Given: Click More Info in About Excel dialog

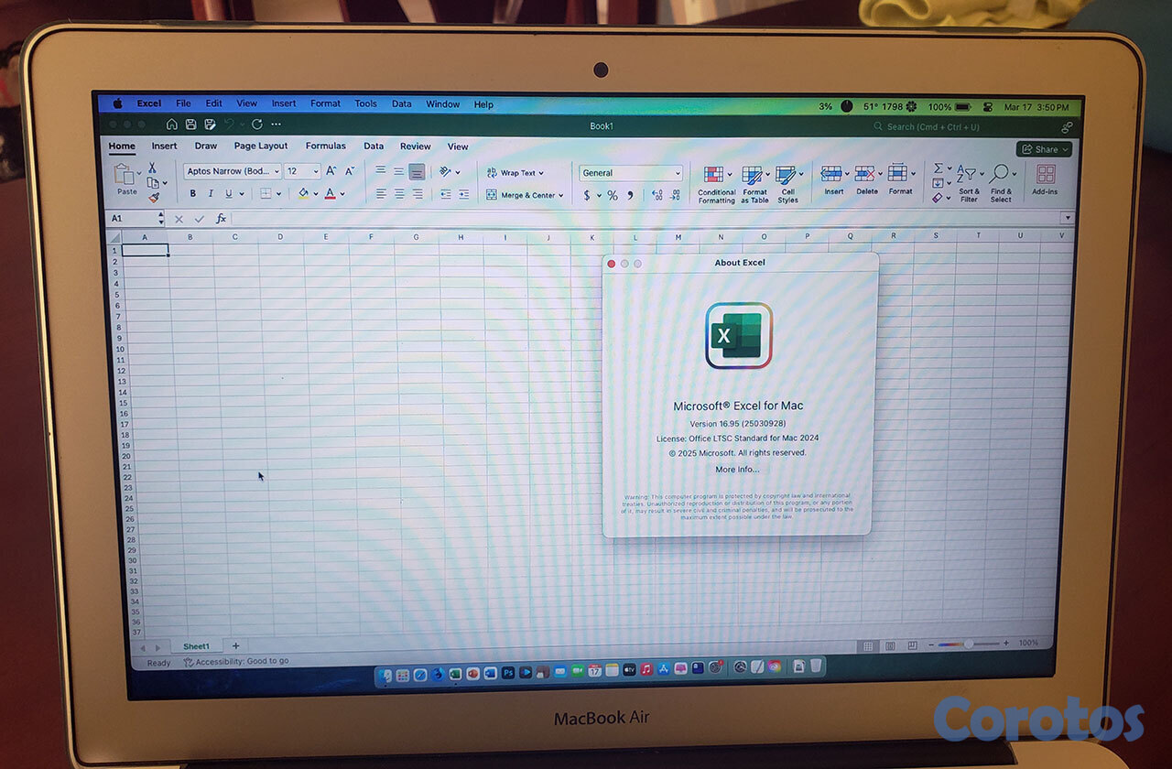Looking at the screenshot, I should point(737,470).
